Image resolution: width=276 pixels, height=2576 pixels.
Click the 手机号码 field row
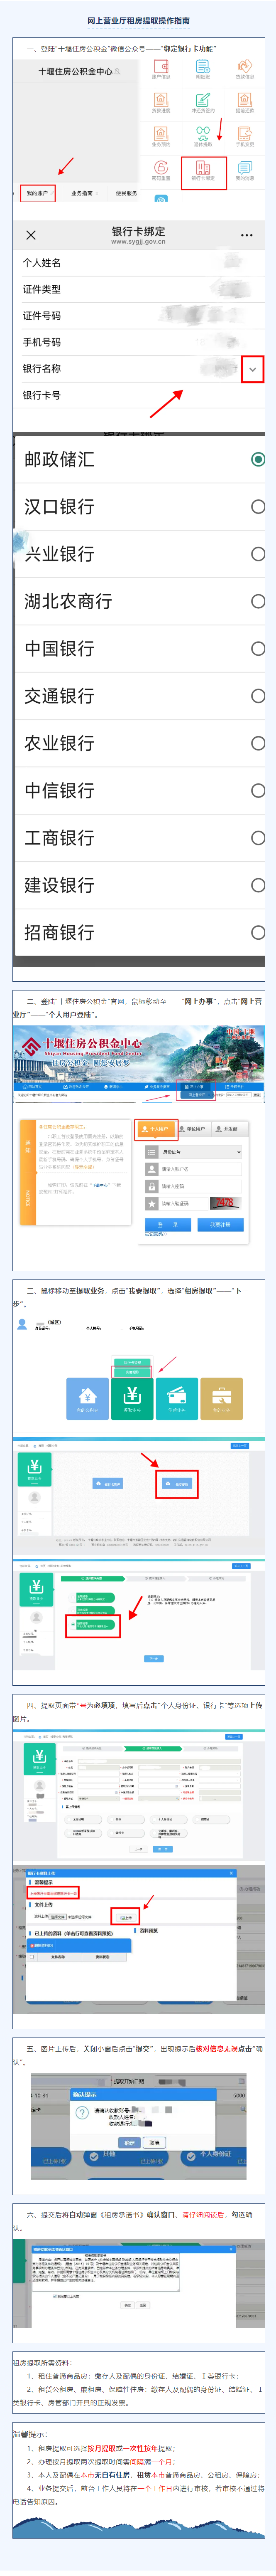coord(139,342)
